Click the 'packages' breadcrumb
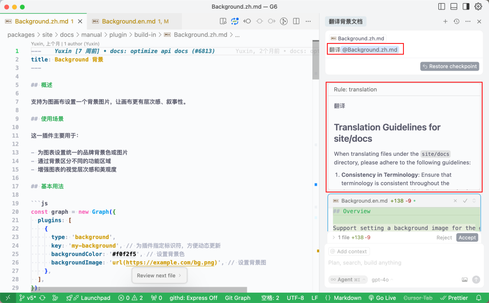The height and width of the screenshot is (303, 489). [21, 34]
